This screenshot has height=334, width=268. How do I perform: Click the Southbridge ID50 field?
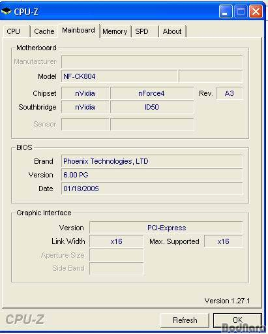click(x=151, y=107)
